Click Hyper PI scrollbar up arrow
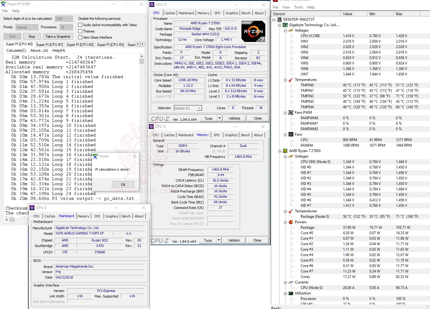 142,56
